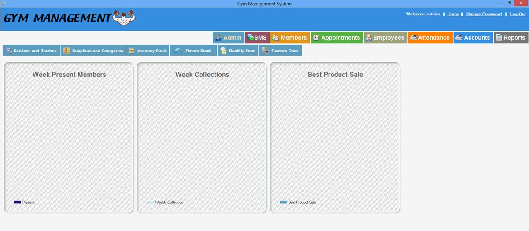This screenshot has width=529, height=231.
Task: Click the Employees tab person icon
Action: click(369, 38)
